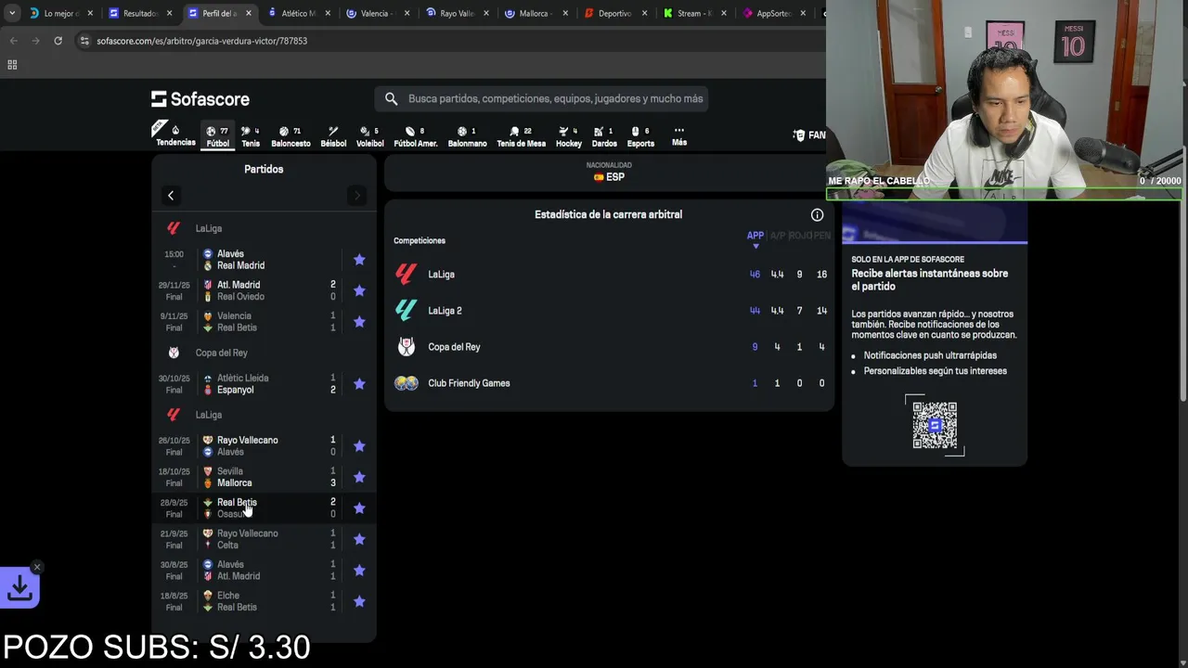The width and height of the screenshot is (1188, 668).
Task: Open the Tenis de Mesa sport icon
Action: click(521, 136)
